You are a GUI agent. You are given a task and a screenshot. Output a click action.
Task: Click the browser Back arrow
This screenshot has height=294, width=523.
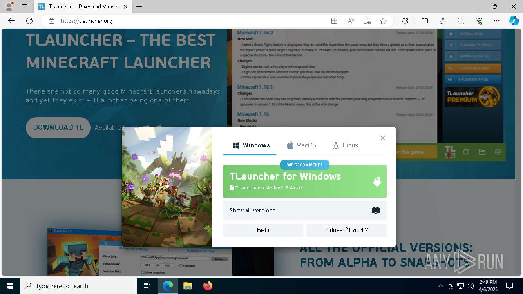tap(11, 21)
